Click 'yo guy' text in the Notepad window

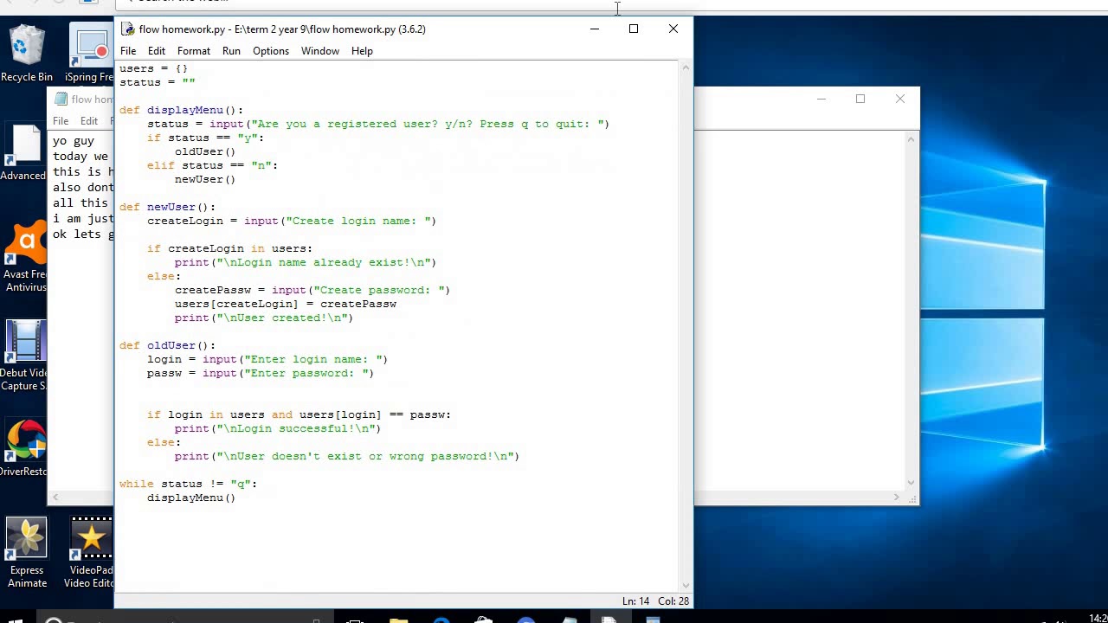point(74,141)
